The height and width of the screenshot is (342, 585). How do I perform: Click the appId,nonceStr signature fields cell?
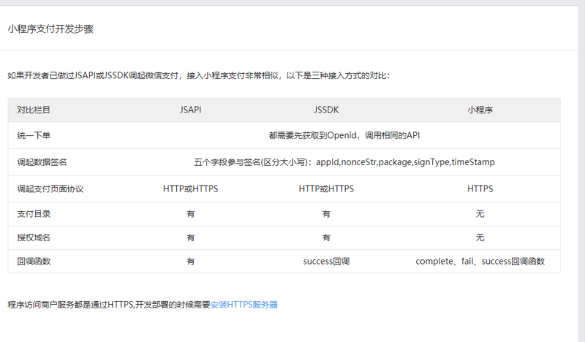(344, 162)
